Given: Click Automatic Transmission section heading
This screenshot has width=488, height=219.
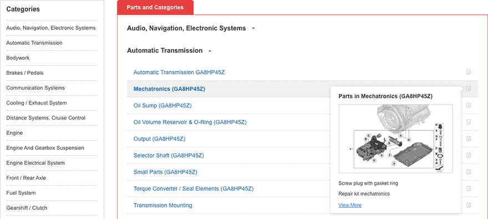Looking at the screenshot, I should click(165, 50).
